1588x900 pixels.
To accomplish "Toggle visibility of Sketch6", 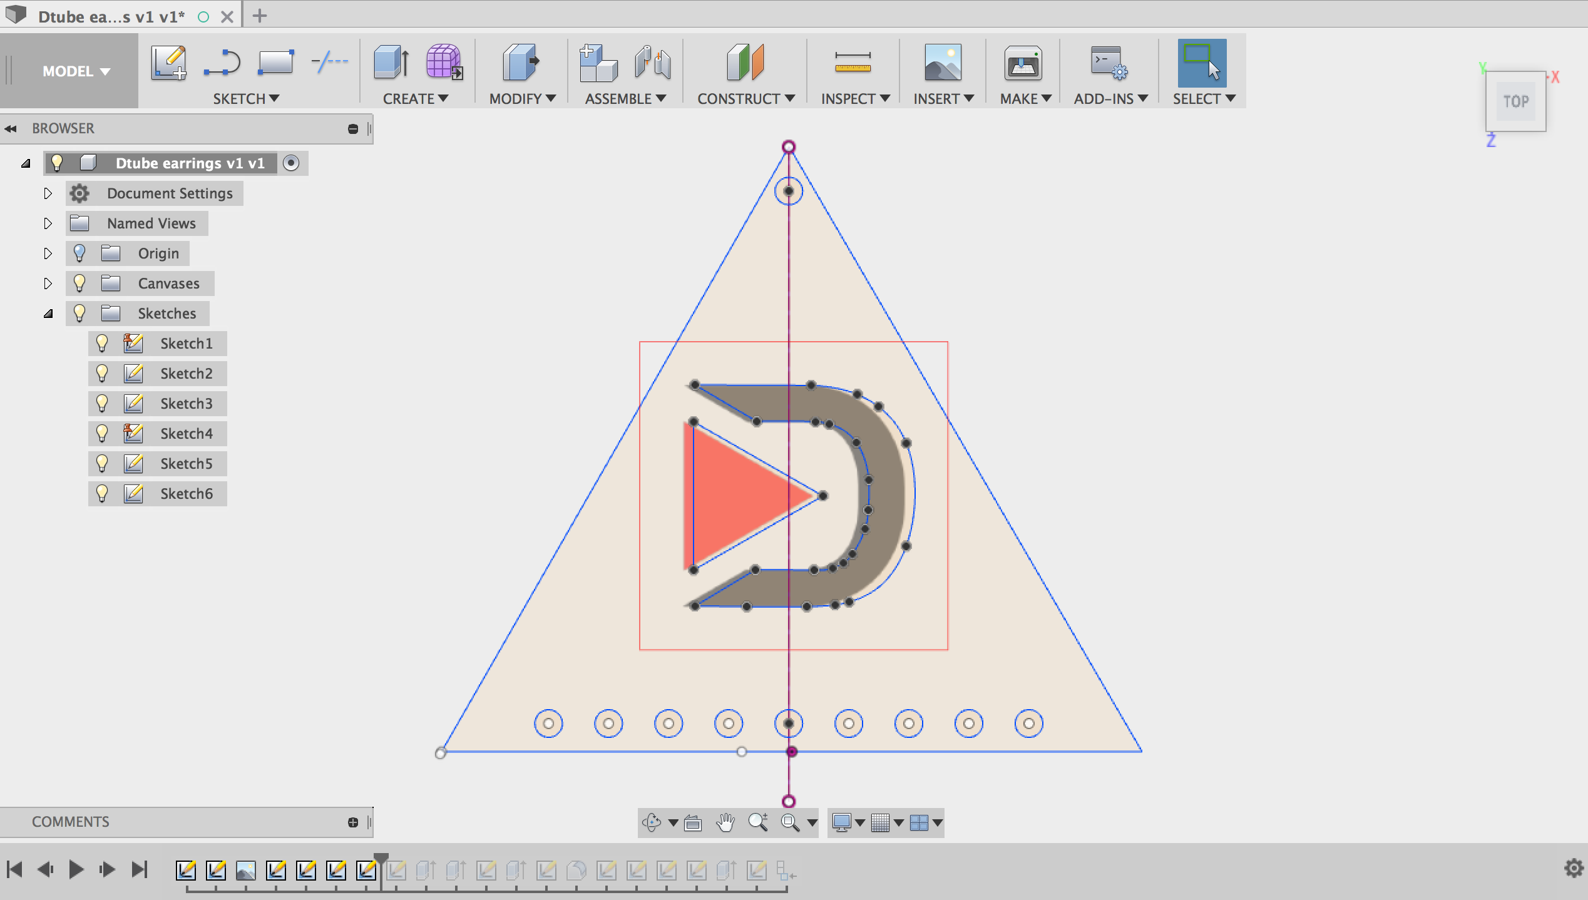I will [101, 493].
